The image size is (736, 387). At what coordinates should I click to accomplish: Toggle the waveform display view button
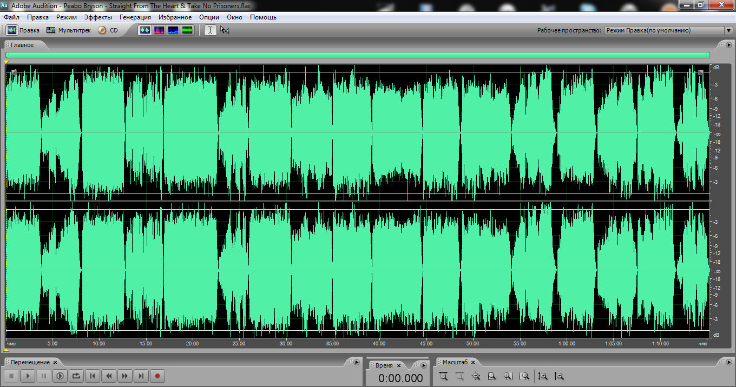(144, 30)
